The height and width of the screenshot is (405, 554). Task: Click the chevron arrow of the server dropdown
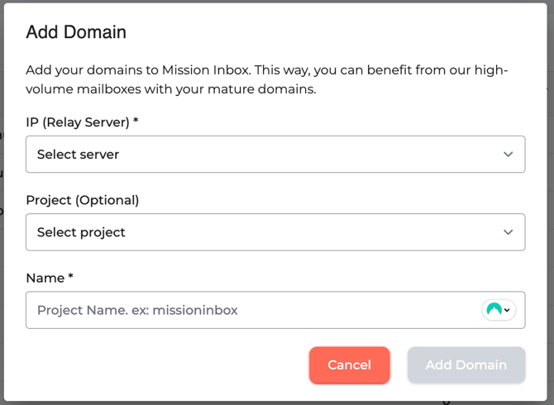[x=508, y=155]
